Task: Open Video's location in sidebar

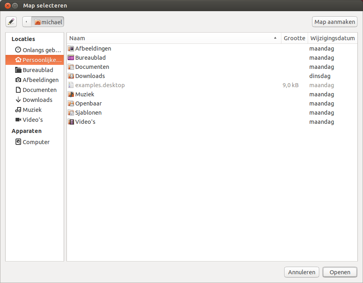Action: [x=32, y=120]
